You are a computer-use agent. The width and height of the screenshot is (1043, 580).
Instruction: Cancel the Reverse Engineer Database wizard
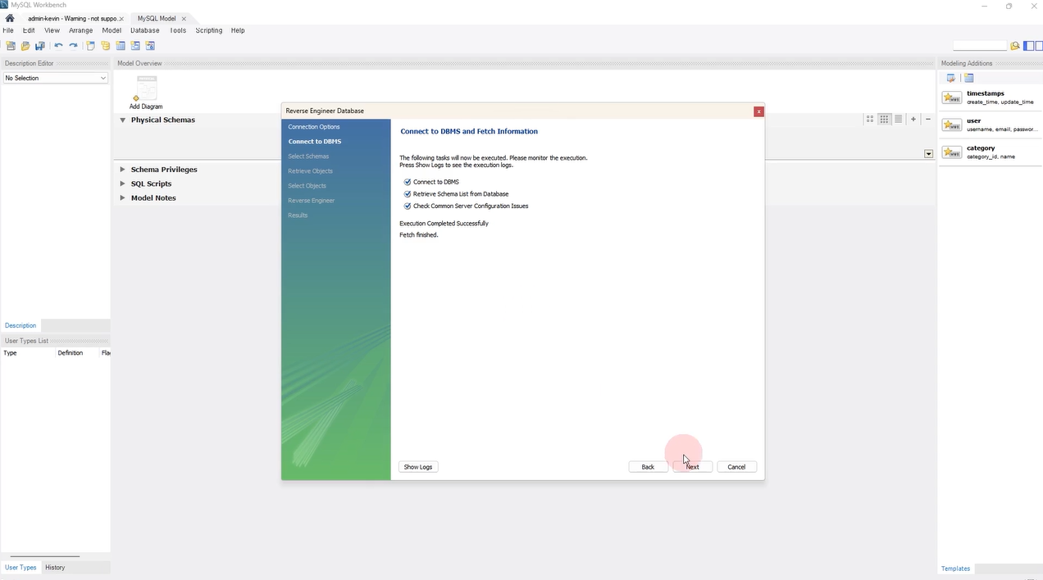(x=736, y=467)
